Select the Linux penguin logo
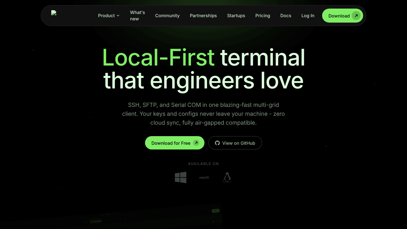The height and width of the screenshot is (229, 407). point(227,177)
